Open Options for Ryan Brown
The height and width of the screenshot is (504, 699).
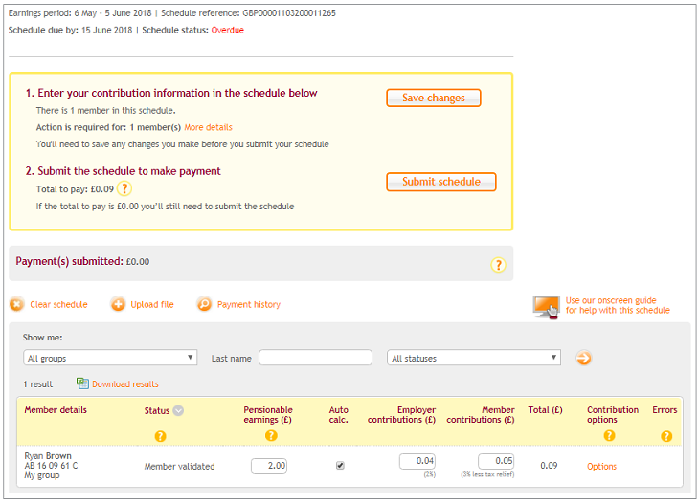[601, 466]
